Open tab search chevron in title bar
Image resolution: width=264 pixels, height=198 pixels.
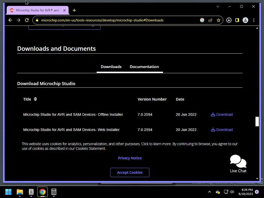(x=218, y=6)
